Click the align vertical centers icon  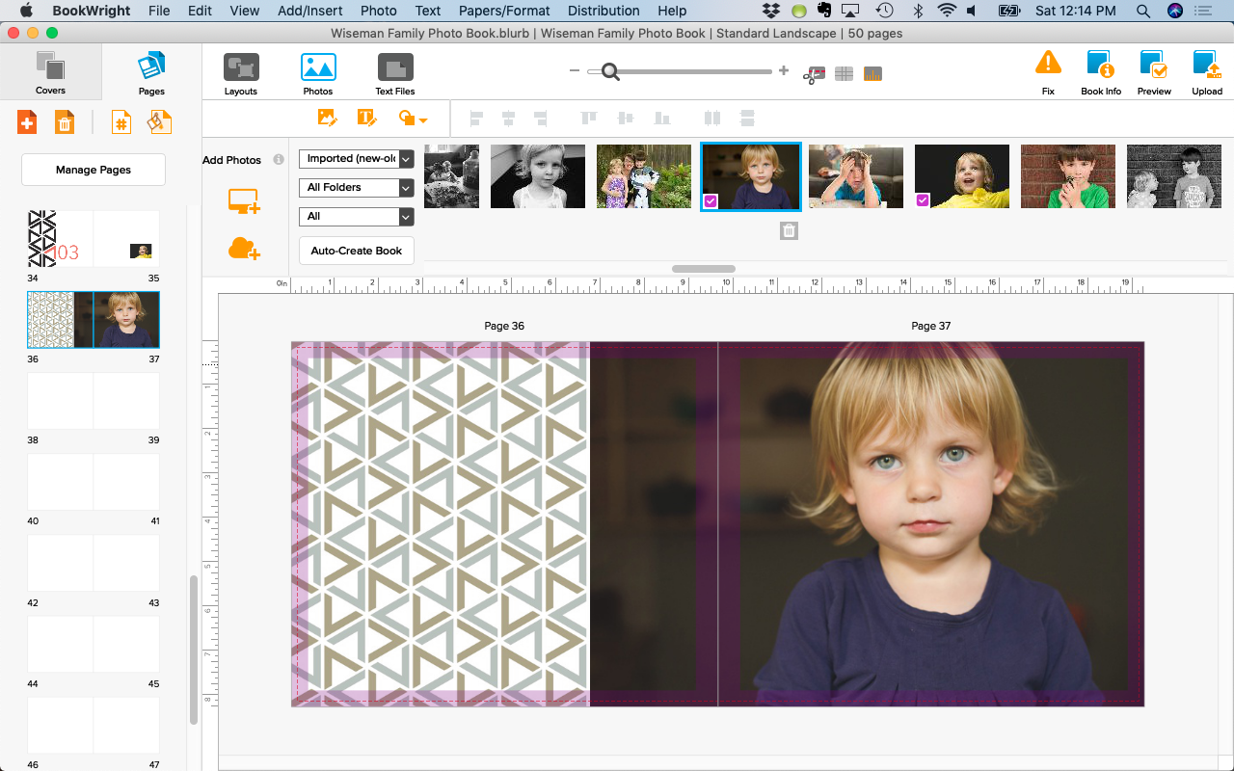pyautogui.click(x=626, y=118)
